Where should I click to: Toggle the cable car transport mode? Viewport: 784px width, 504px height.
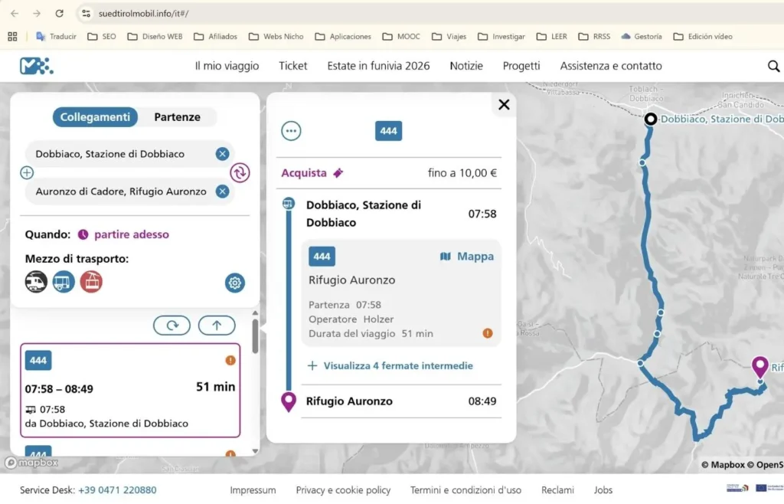click(x=91, y=282)
